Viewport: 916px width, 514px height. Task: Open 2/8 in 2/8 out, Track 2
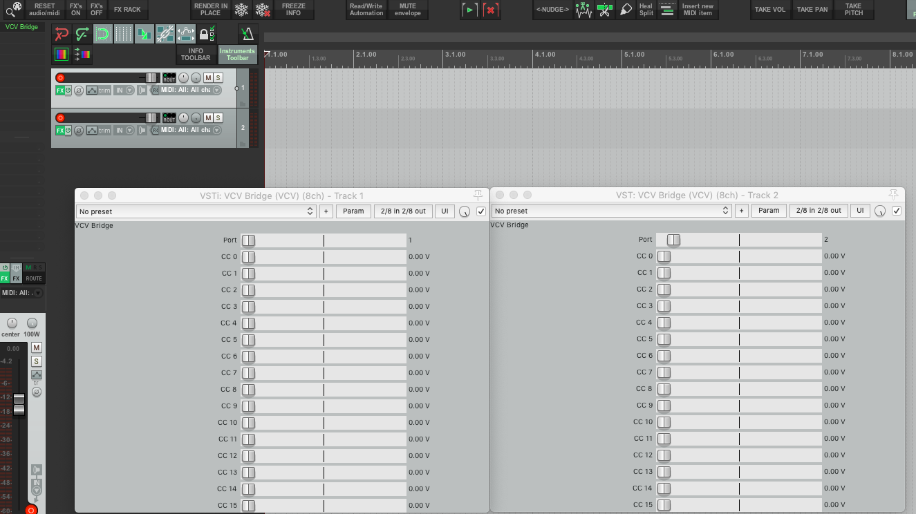[819, 211]
